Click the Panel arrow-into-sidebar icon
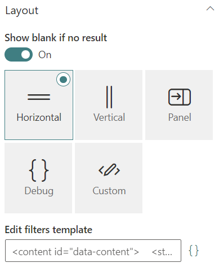The width and height of the screenshot is (219, 267). [180, 97]
